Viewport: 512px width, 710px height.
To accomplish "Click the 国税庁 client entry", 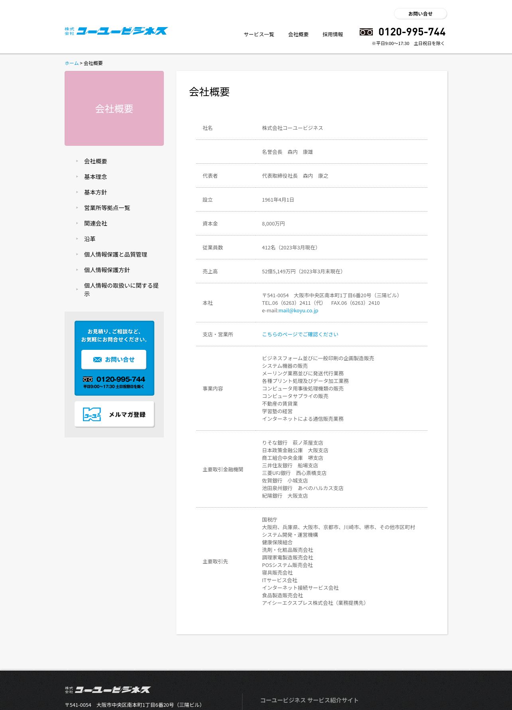I will click(269, 520).
